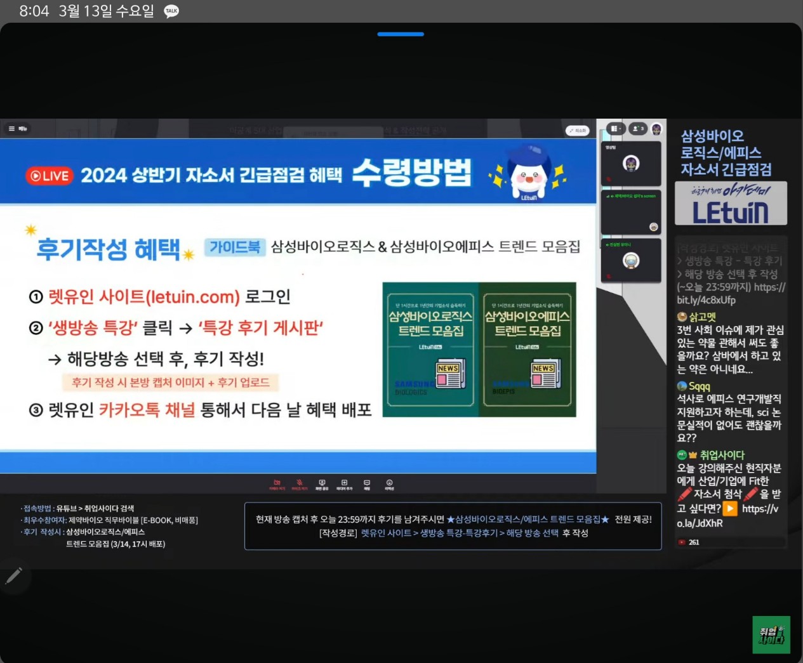Open the reaction emoji icon
This screenshot has width=803, height=663.
389,484
